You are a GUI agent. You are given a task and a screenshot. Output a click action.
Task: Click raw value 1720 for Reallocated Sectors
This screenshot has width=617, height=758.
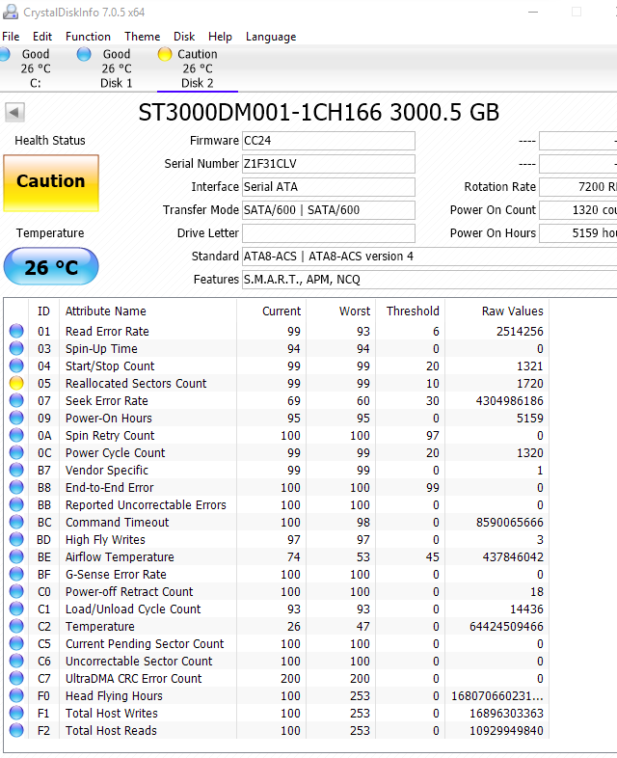(529, 384)
